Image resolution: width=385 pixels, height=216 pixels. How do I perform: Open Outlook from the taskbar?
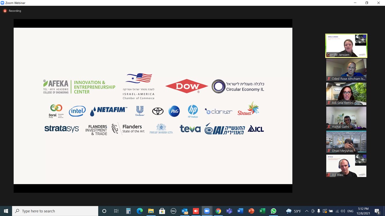184,211
